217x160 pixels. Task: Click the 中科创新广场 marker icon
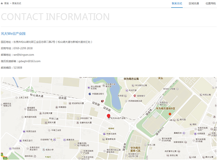tap(78, 118)
